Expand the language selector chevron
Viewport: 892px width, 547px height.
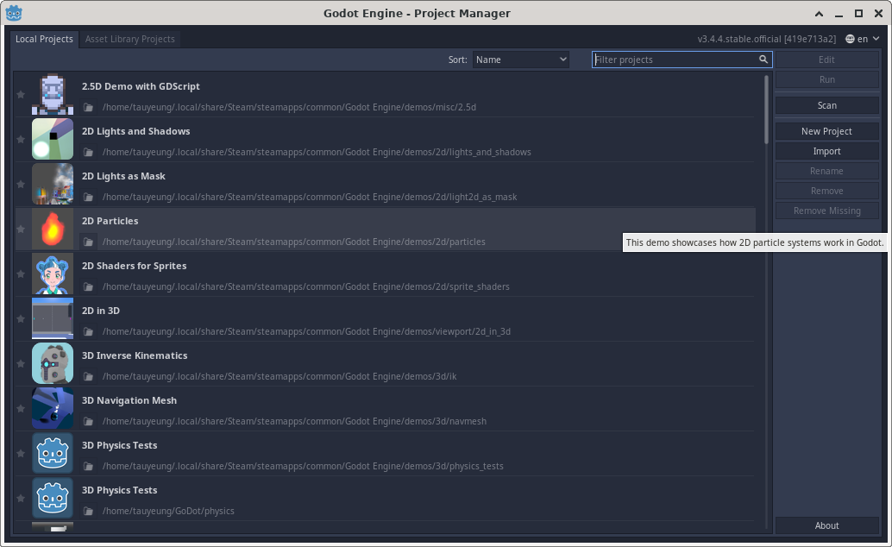pyautogui.click(x=876, y=39)
